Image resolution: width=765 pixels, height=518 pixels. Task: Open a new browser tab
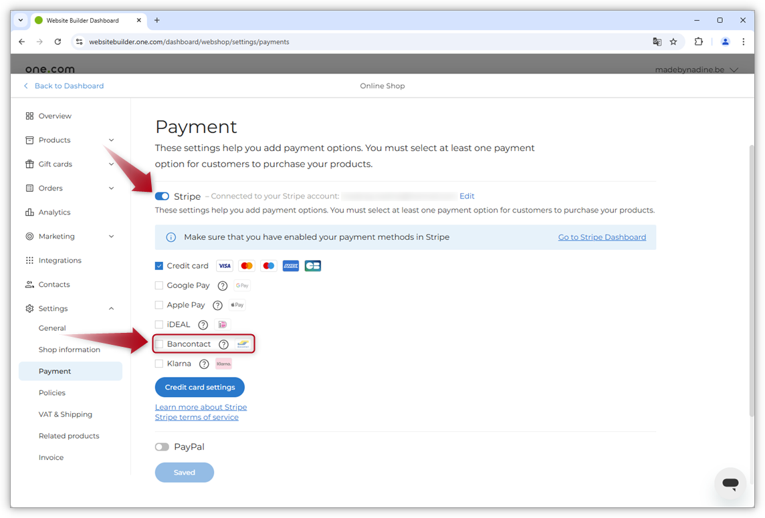(x=156, y=21)
